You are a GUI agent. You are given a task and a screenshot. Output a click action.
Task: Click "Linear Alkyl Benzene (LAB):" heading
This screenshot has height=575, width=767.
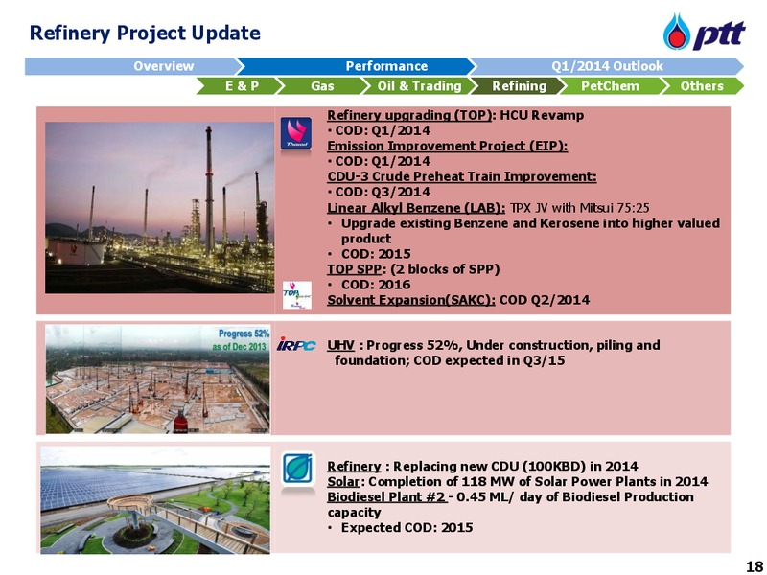(416, 208)
